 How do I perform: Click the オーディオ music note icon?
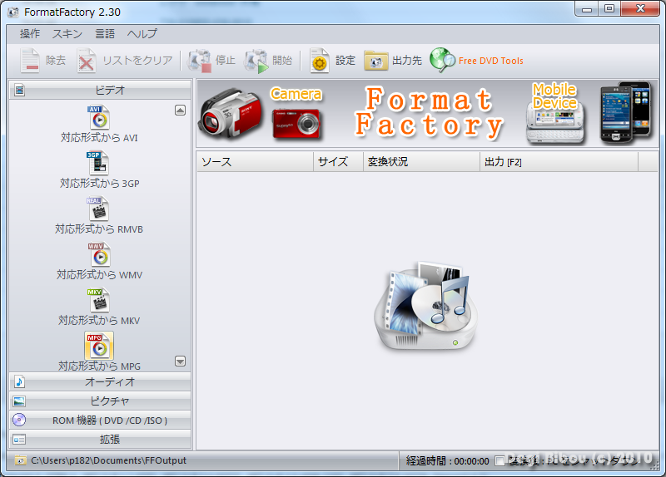coord(19,381)
